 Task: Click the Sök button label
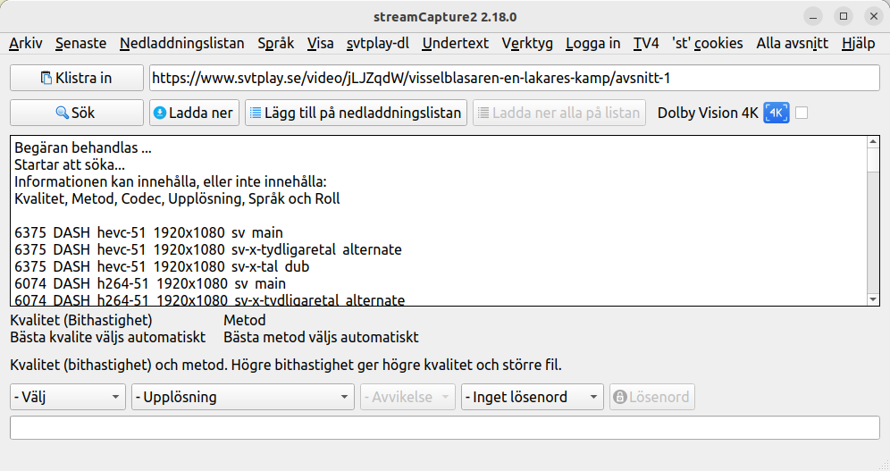[83, 113]
